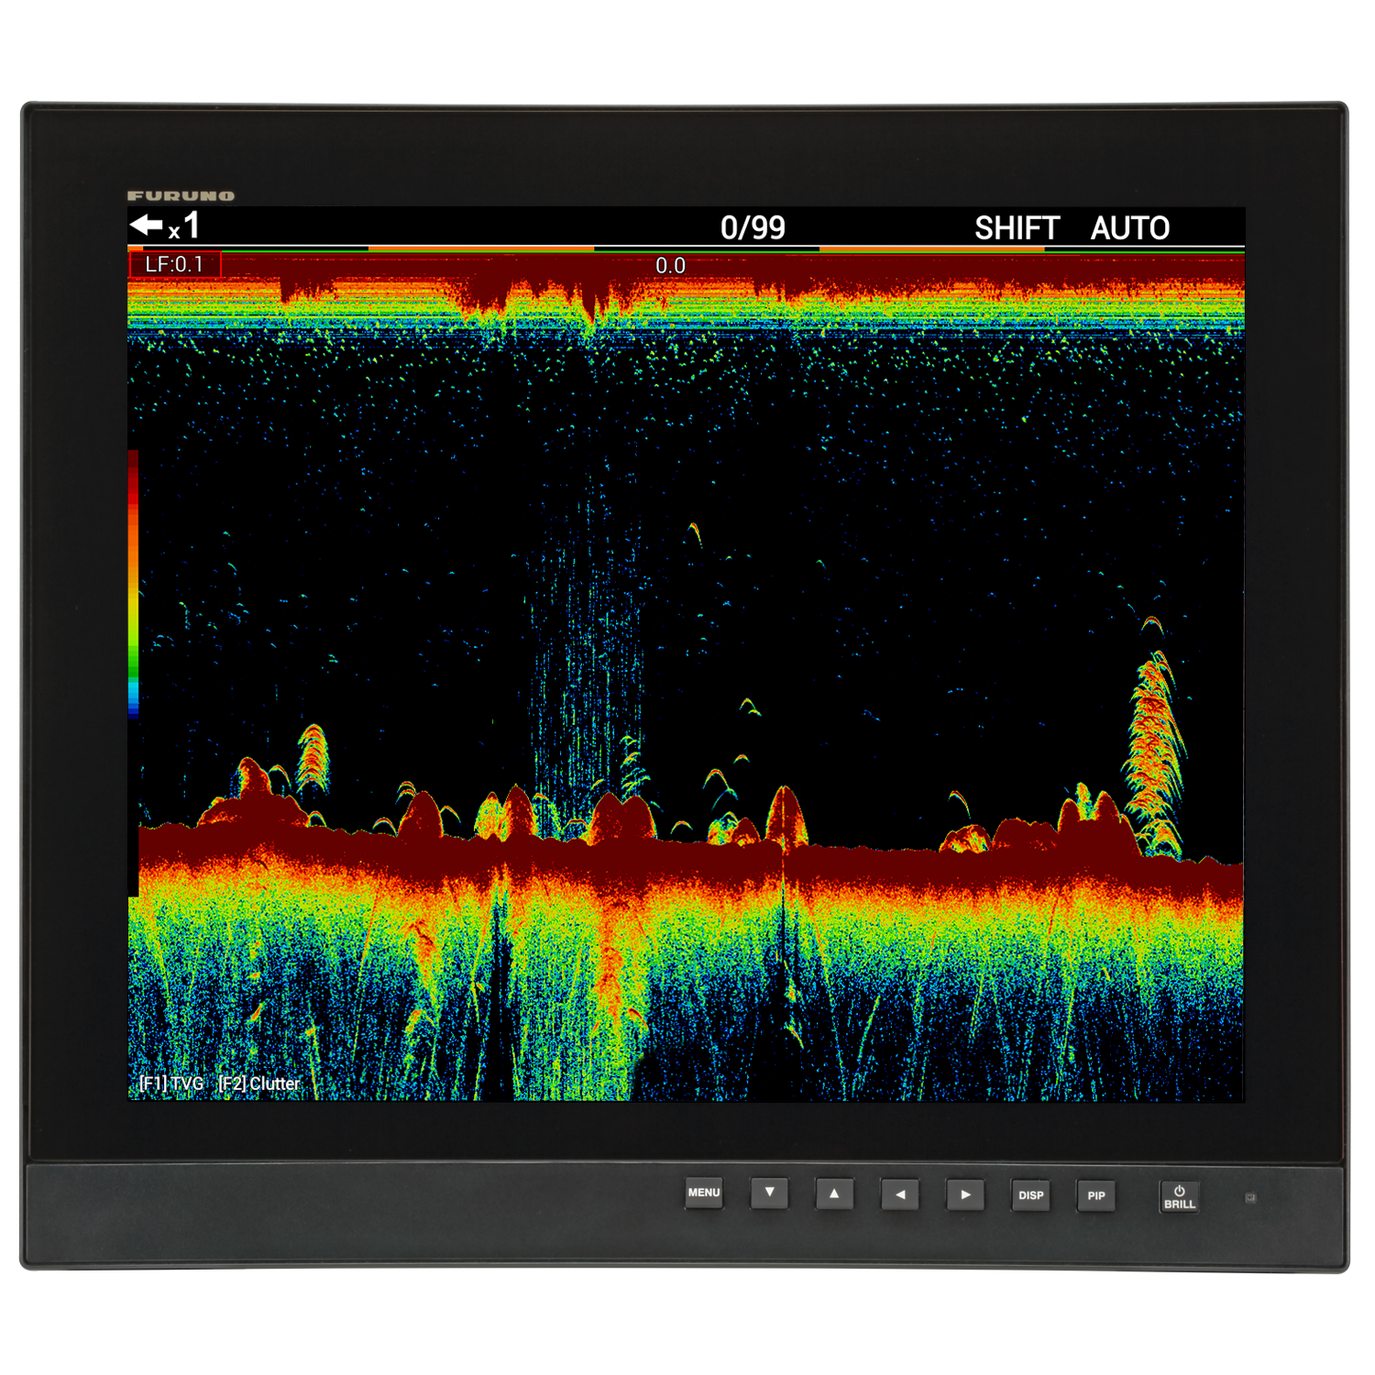Click the 0/99 range readout
The height and width of the screenshot is (1375, 1375).
752,227
